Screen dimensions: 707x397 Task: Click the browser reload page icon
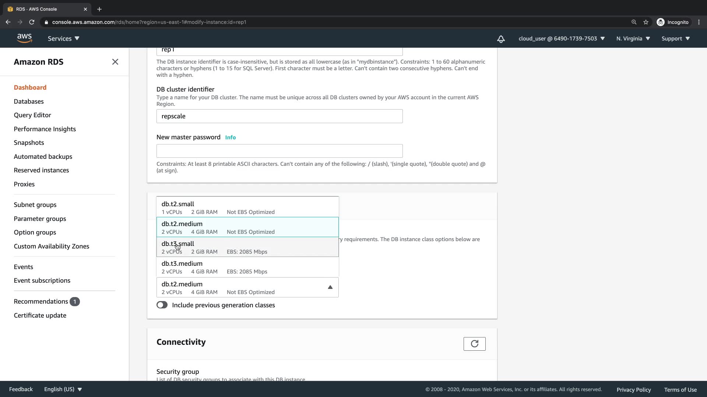click(x=32, y=22)
